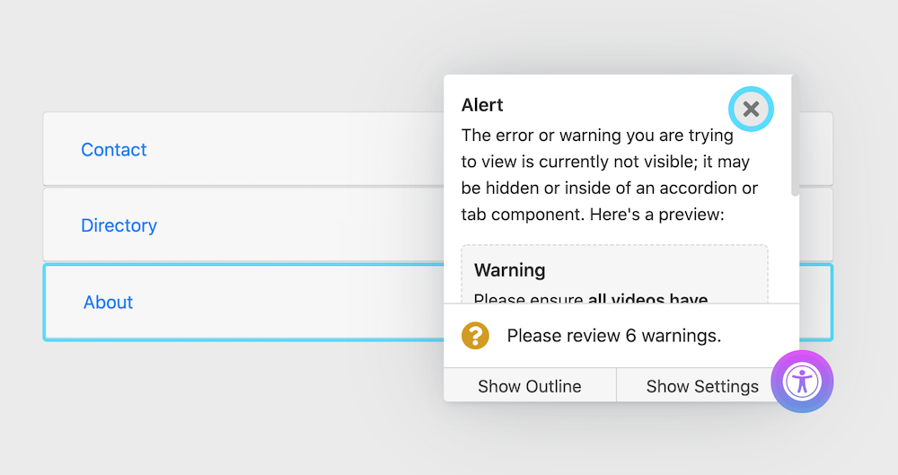
Task: Toggle the purple accessibility checker icon
Action: coord(802,382)
